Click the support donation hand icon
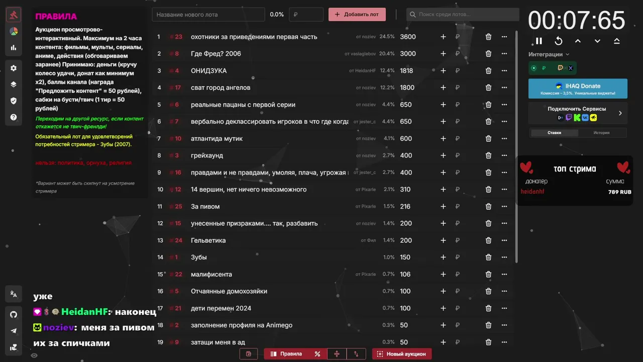Image resolution: width=643 pixels, height=362 pixels. pyautogui.click(x=14, y=347)
